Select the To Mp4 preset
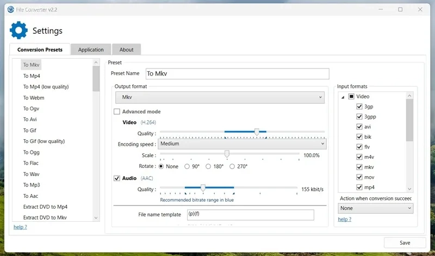This screenshot has height=256, width=435. click(32, 76)
